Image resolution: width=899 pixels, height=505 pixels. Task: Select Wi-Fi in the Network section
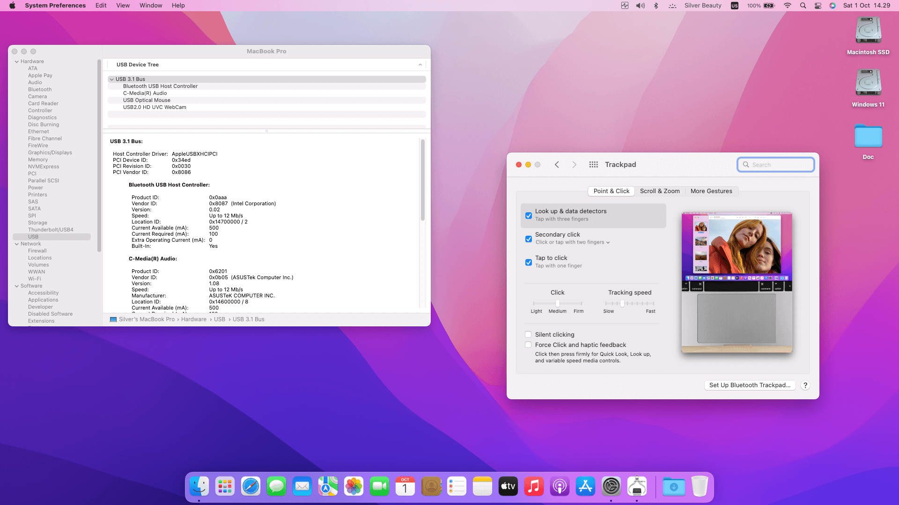click(34, 279)
